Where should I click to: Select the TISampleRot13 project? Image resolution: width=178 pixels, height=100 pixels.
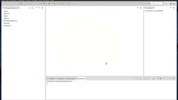tap(11, 21)
